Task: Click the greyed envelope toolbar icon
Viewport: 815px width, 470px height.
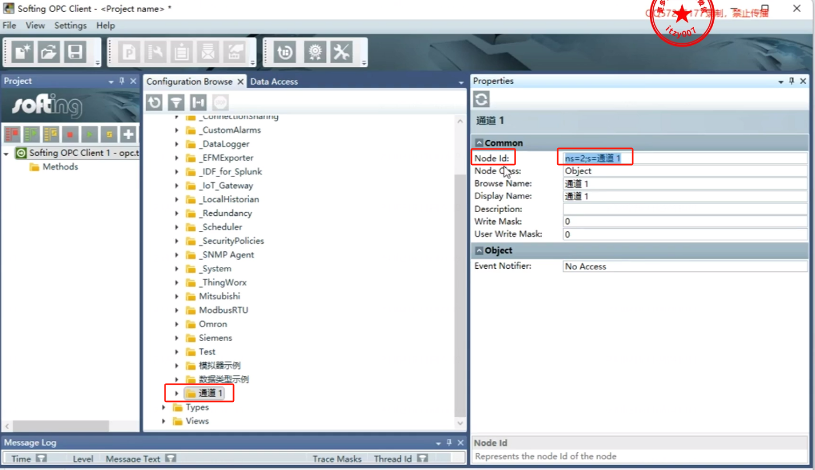Action: 208,52
